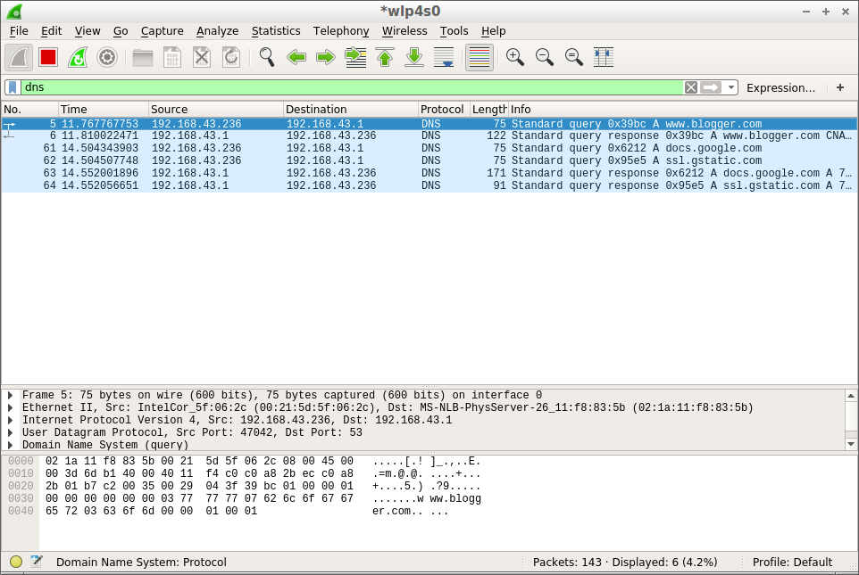Open the Help menu
Image resolution: width=859 pixels, height=575 pixels.
pos(494,31)
